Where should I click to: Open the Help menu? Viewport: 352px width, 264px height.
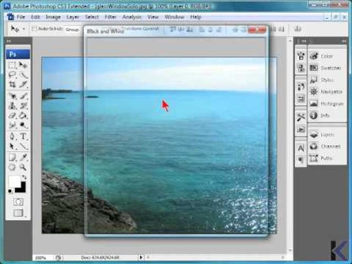point(196,17)
